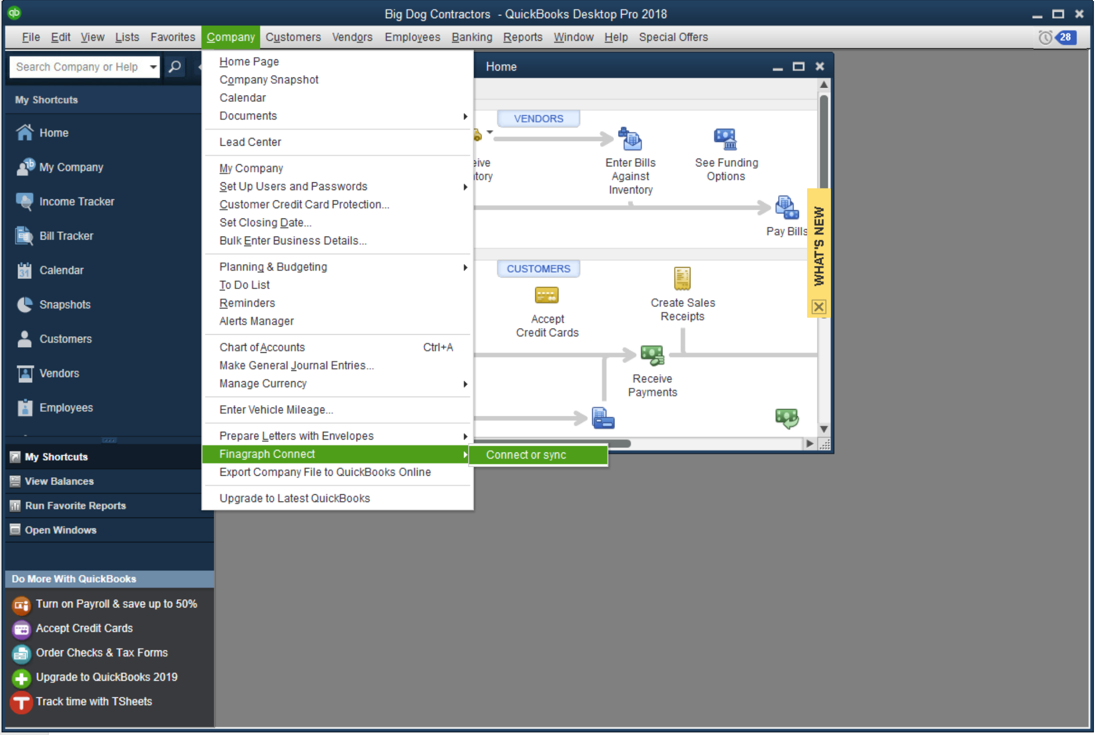Viewport: 1096px width, 735px height.
Task: Click the search magnifier icon
Action: point(175,67)
